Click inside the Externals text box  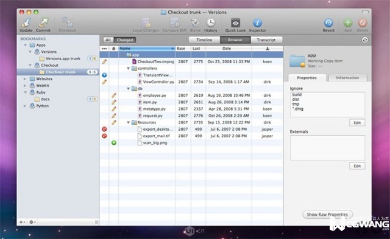[x=328, y=148]
